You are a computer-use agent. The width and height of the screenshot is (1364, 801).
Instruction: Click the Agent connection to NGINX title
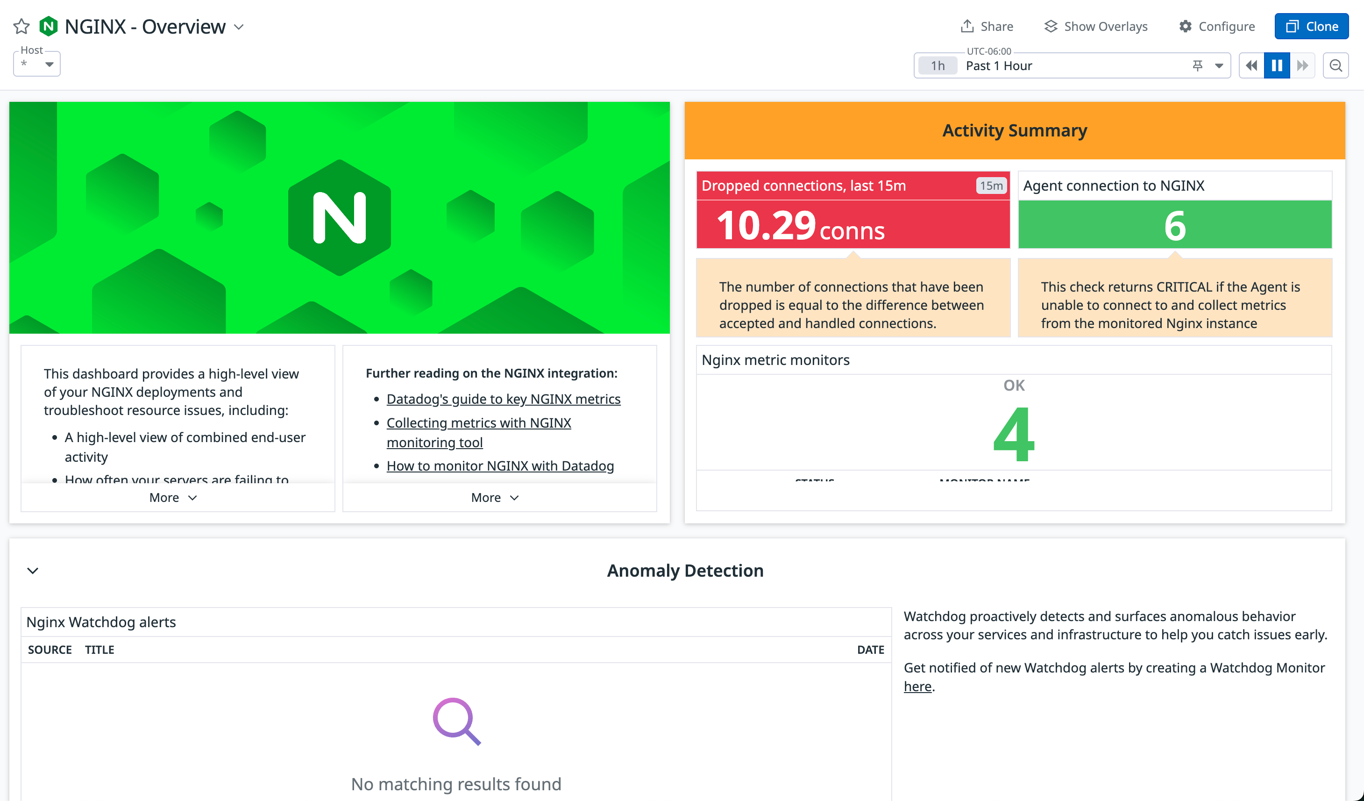(x=1114, y=186)
